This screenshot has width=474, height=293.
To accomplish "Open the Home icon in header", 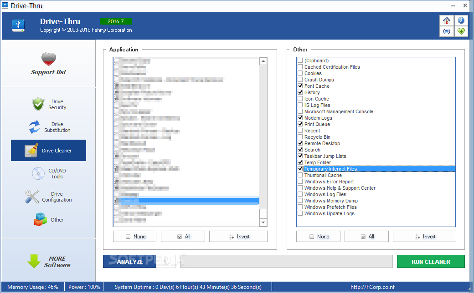I will click(x=447, y=20).
